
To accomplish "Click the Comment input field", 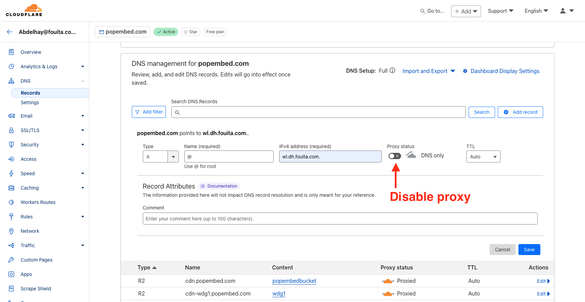I will click(x=340, y=219).
